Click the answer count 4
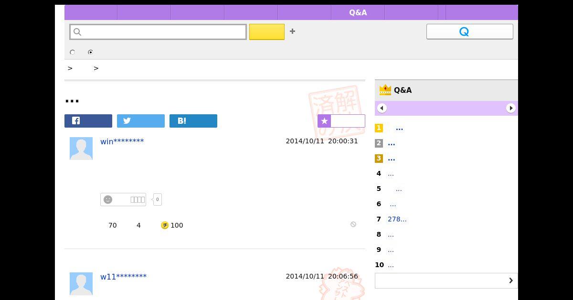Image resolution: width=573 pixels, height=300 pixels. tap(138, 225)
